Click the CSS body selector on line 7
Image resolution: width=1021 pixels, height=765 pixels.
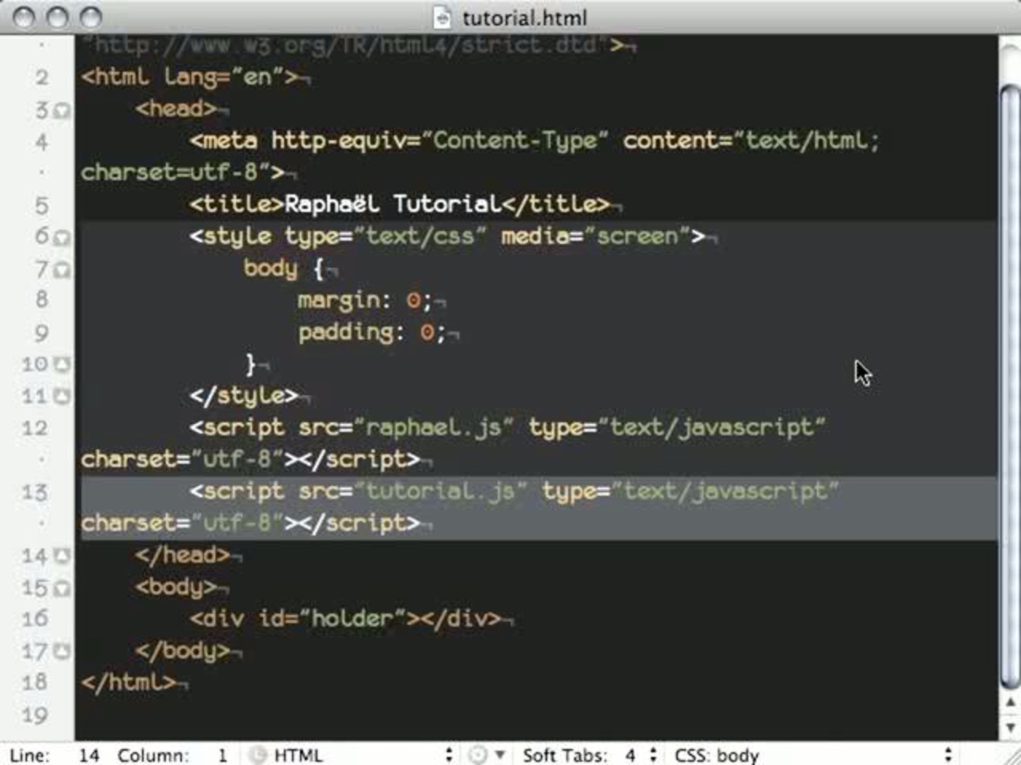[x=271, y=269]
